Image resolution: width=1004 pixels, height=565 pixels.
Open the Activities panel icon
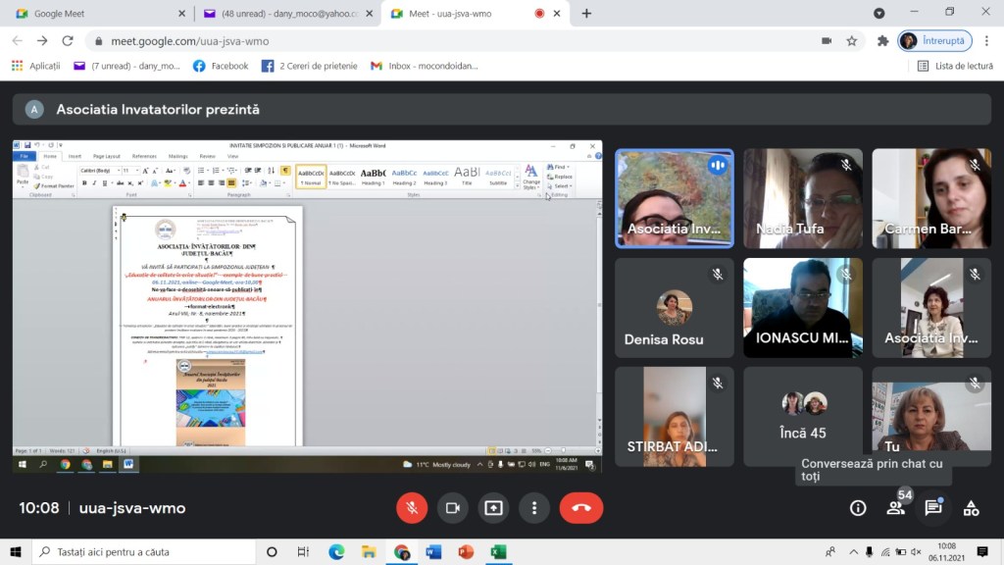click(971, 507)
